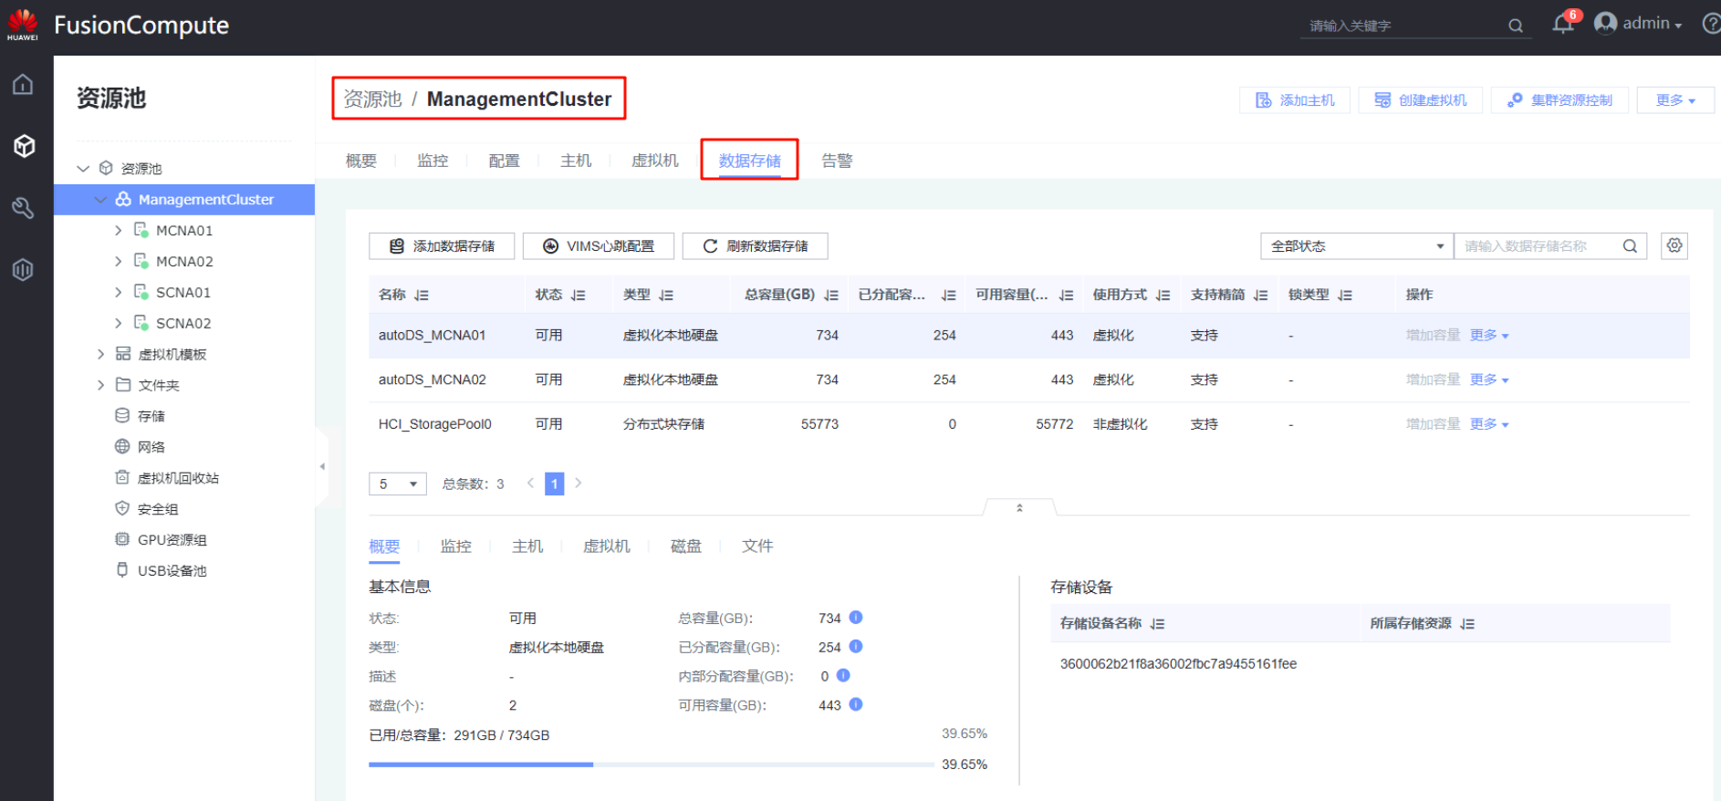Open the home icon in left sidebar
The height and width of the screenshot is (801, 1721).
click(x=23, y=85)
